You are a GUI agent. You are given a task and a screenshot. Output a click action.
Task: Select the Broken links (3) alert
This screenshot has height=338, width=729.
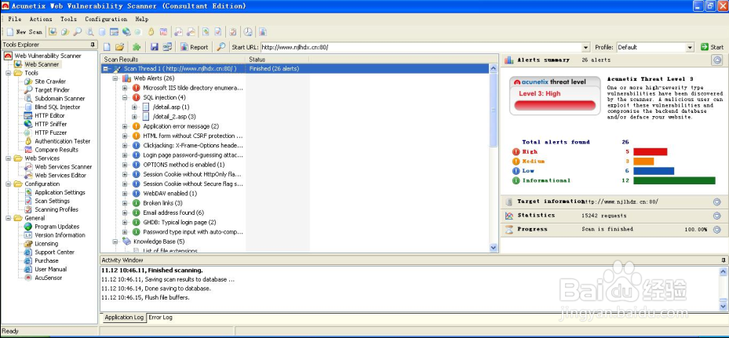coord(162,203)
